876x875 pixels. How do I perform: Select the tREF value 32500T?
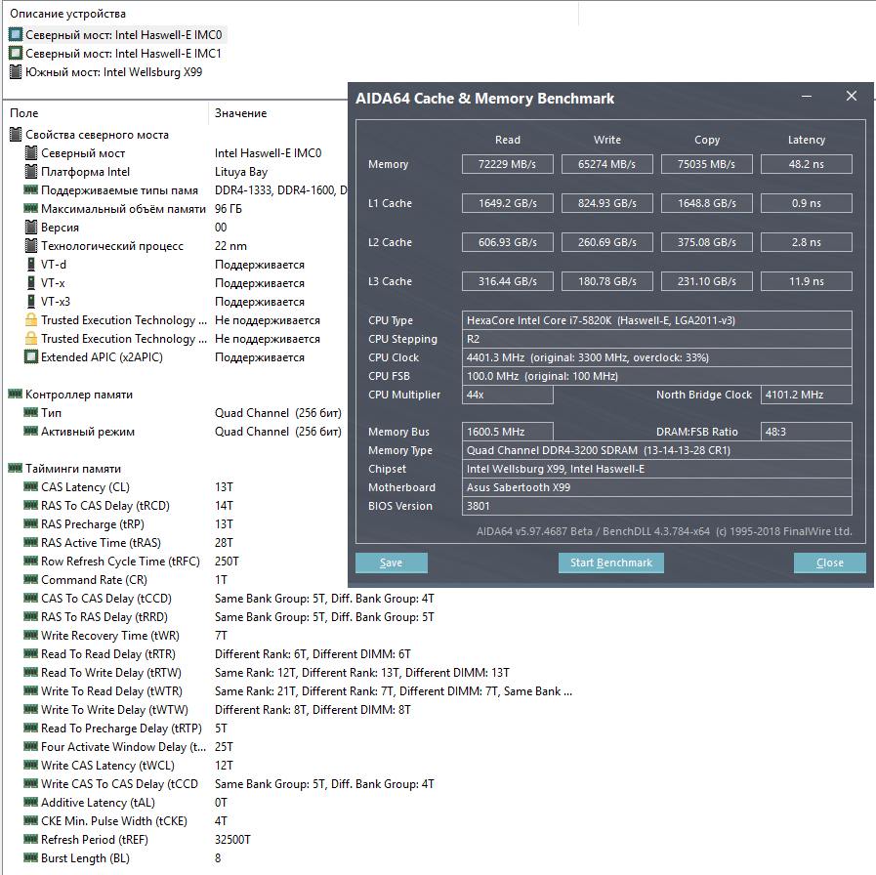coord(232,839)
